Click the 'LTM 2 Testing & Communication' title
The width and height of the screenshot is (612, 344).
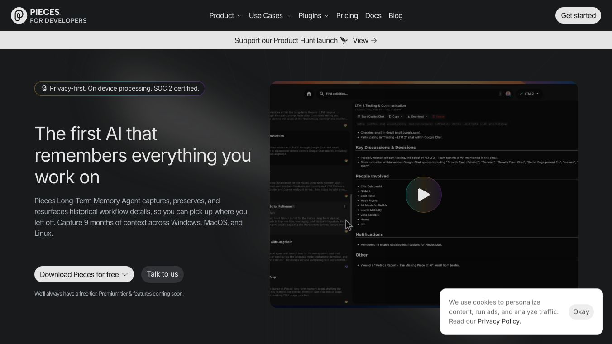tap(380, 106)
